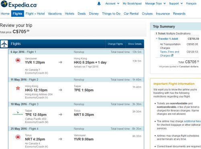Click the airplane icon in Flights header

point(4,44)
